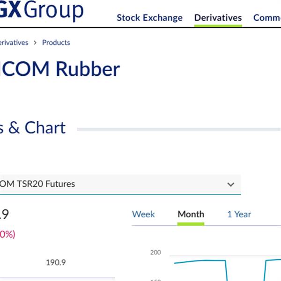Click the breadcrumb chevron separator
281x281 pixels.
click(x=35, y=43)
